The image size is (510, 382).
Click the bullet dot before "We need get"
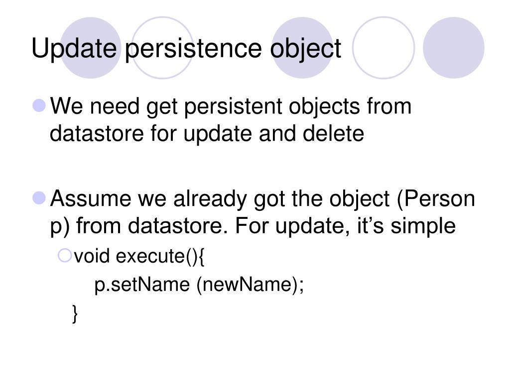(x=39, y=105)
